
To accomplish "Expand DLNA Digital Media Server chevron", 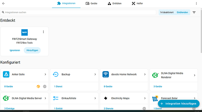I will (45, 98).
